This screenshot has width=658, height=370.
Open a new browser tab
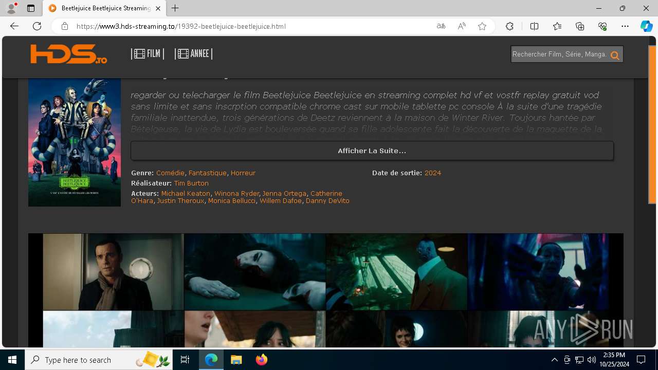pos(175,8)
